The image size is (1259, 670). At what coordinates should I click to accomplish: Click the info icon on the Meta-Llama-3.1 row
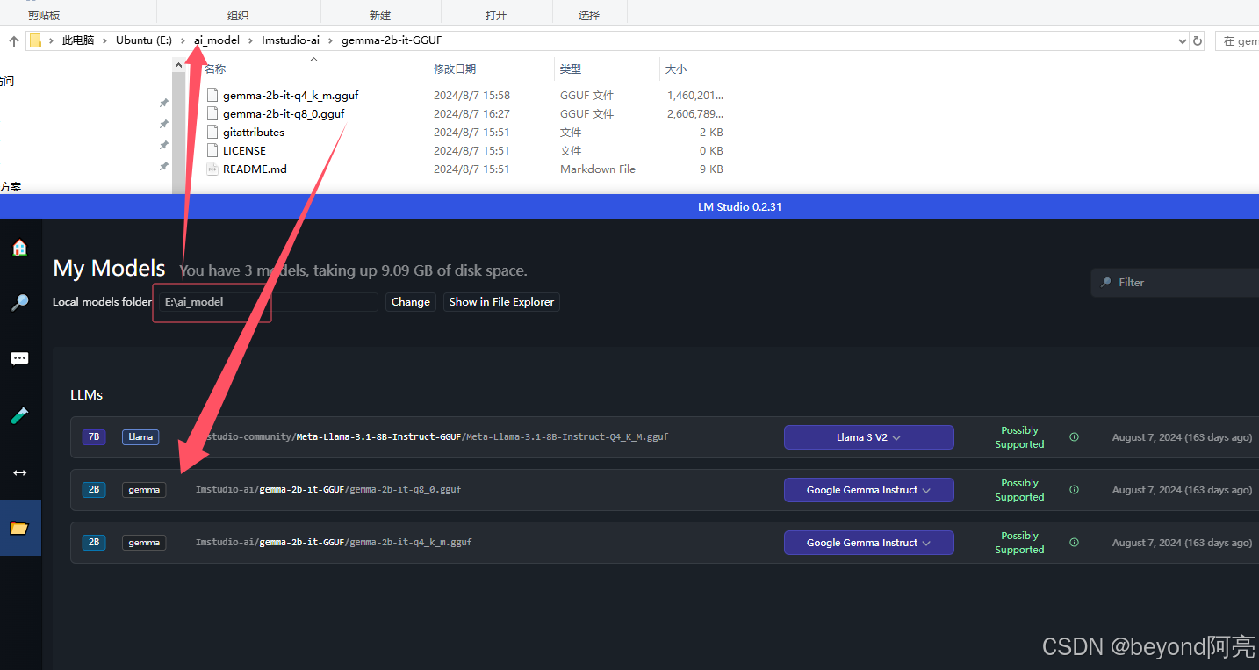point(1074,437)
